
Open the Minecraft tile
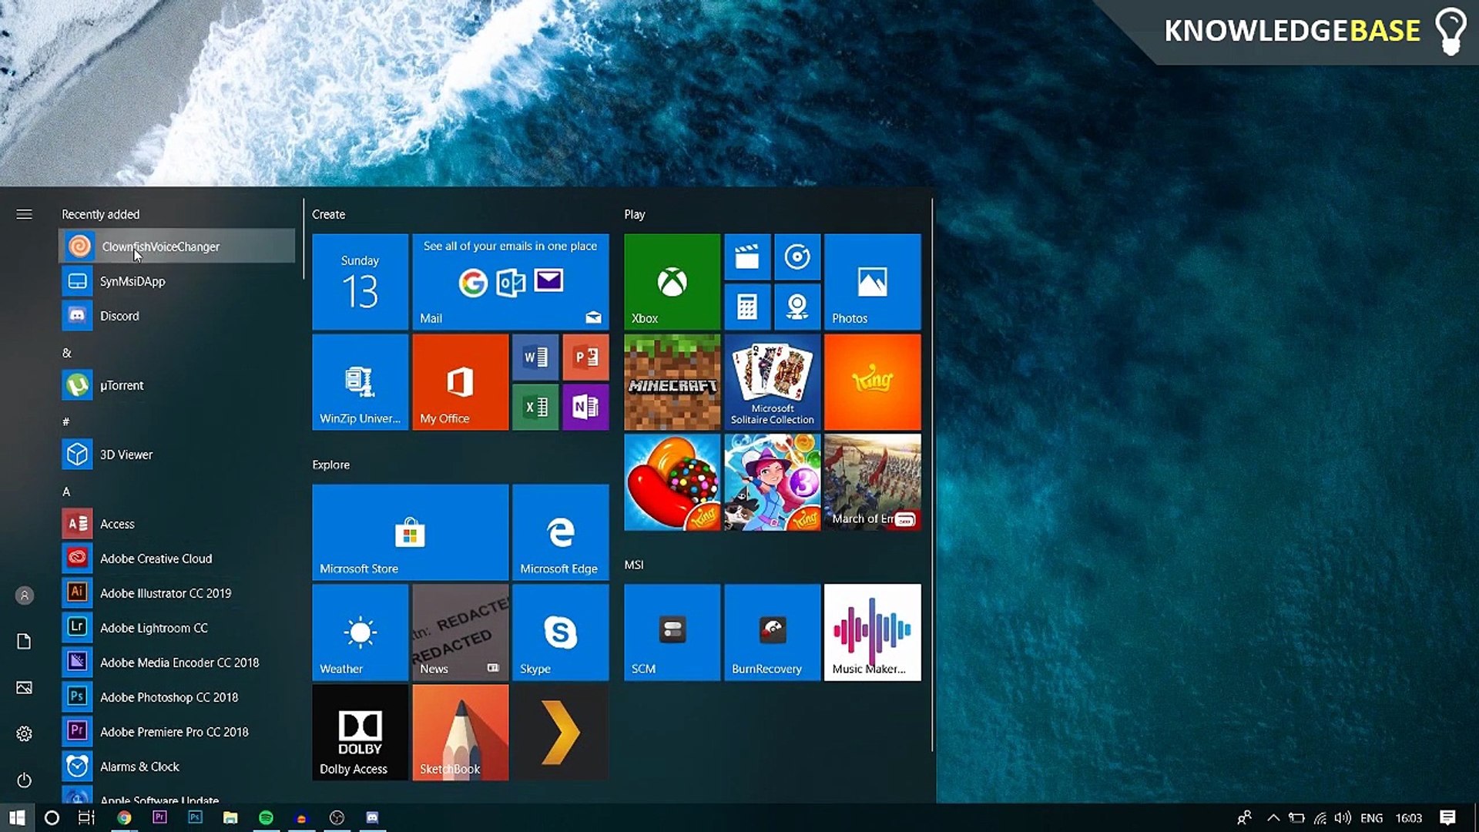click(672, 382)
